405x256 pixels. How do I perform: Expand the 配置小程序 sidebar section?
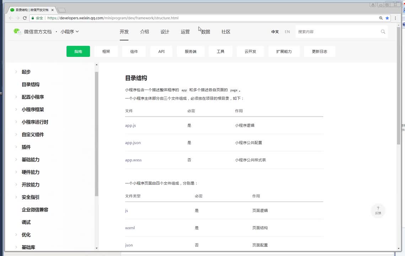tap(16, 97)
